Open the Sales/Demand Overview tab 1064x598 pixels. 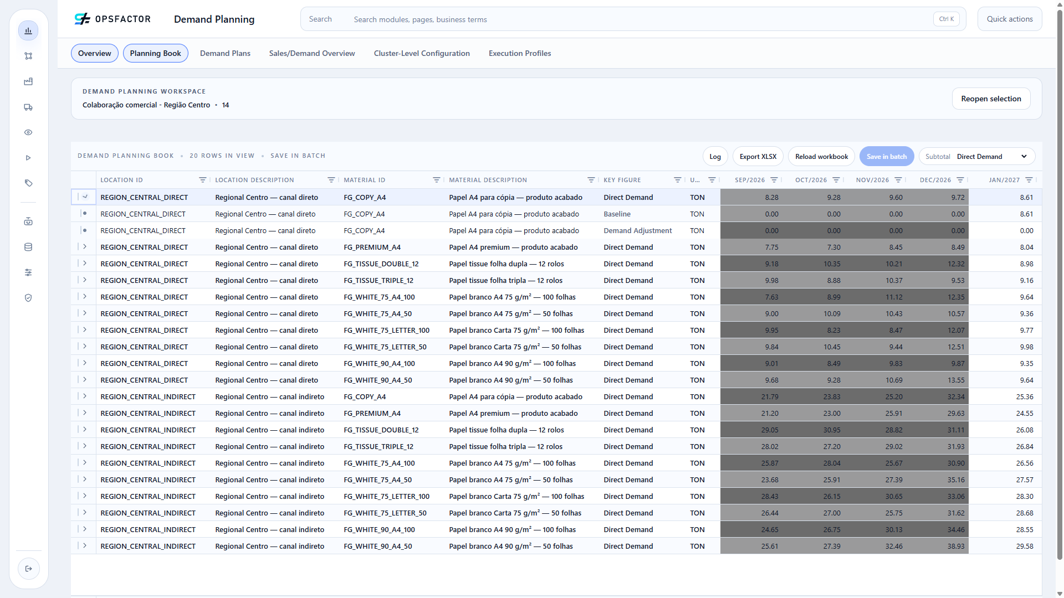click(x=312, y=53)
